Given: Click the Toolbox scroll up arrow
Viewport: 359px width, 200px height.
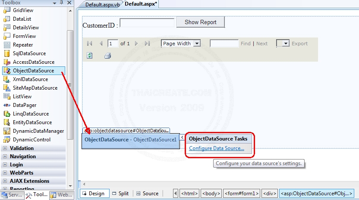Looking at the screenshot, I should point(70,10).
